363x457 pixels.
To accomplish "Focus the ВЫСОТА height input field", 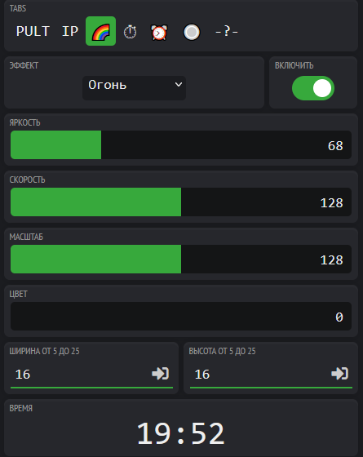I will point(259,375).
